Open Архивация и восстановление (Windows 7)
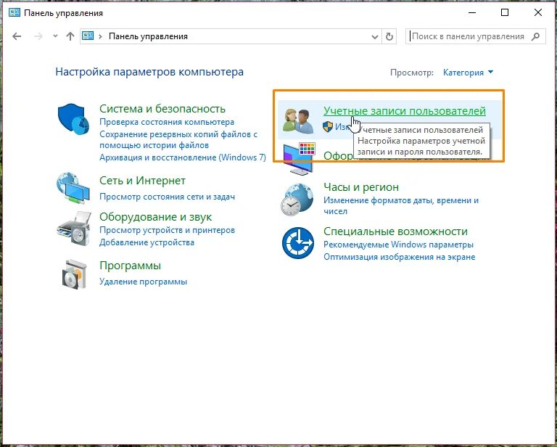Image resolution: width=557 pixels, height=447 pixels. [x=183, y=157]
